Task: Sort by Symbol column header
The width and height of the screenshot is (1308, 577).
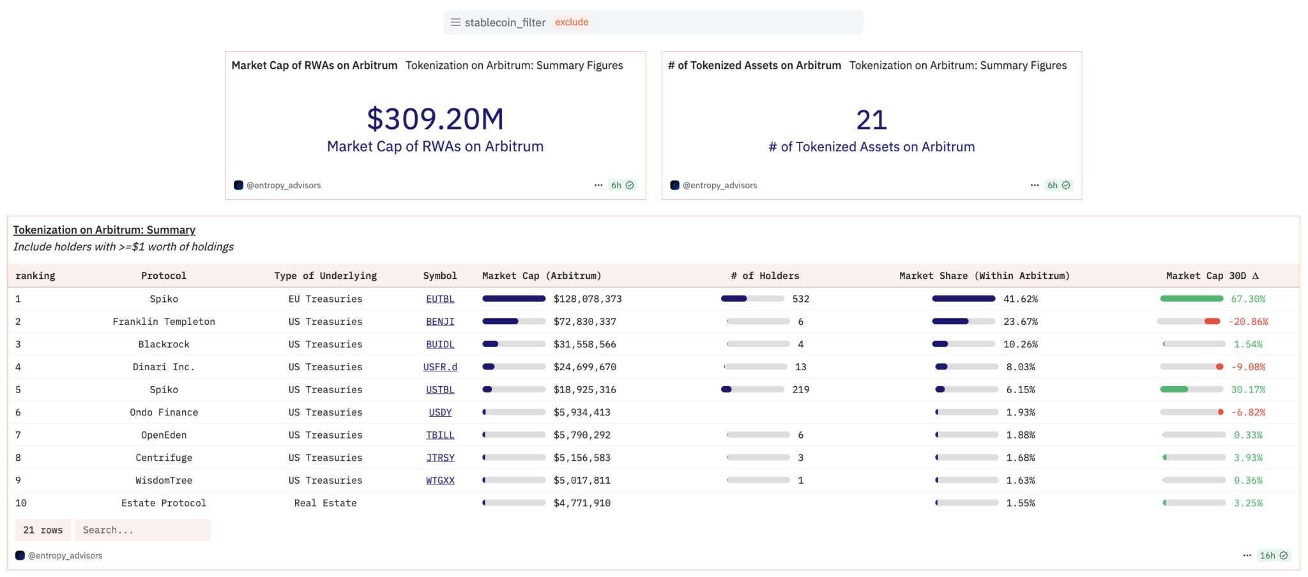Action: [440, 276]
